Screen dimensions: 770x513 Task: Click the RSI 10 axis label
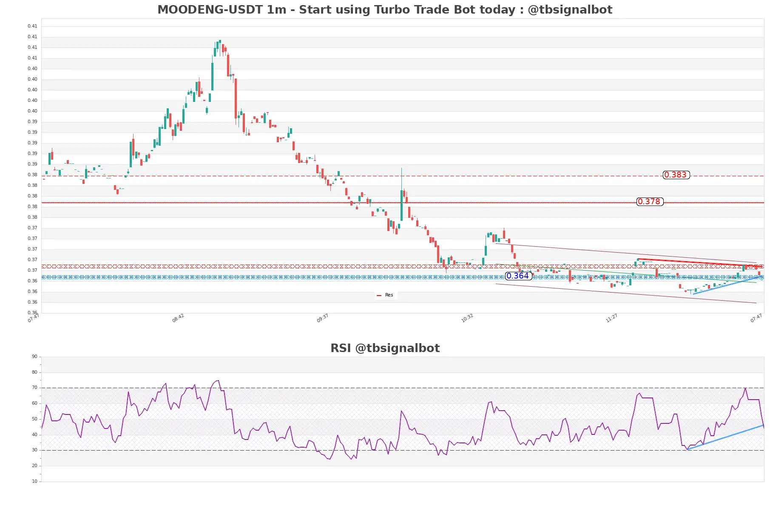pyautogui.click(x=34, y=482)
